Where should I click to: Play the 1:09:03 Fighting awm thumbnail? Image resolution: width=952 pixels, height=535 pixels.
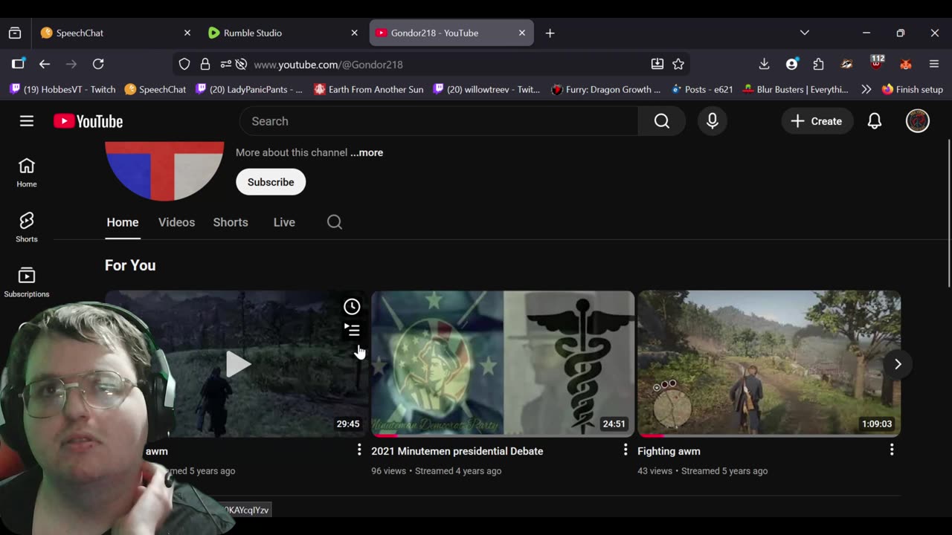click(x=769, y=363)
